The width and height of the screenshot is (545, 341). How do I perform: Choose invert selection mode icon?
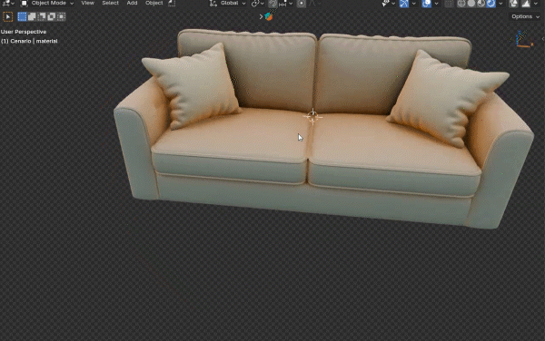coord(51,16)
